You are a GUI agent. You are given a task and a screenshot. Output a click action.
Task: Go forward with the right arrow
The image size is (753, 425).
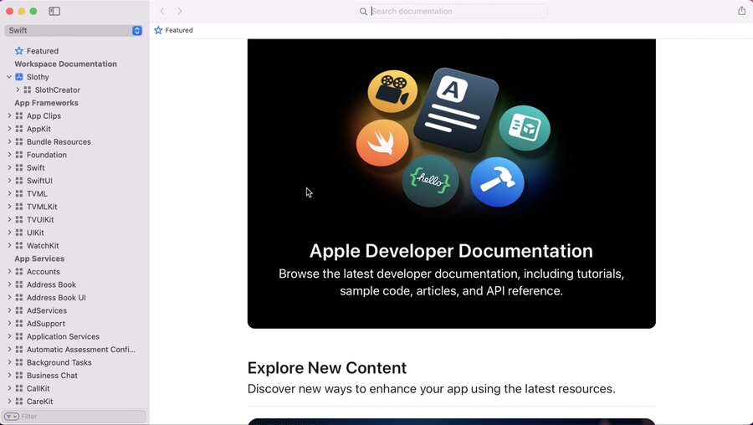pos(180,11)
